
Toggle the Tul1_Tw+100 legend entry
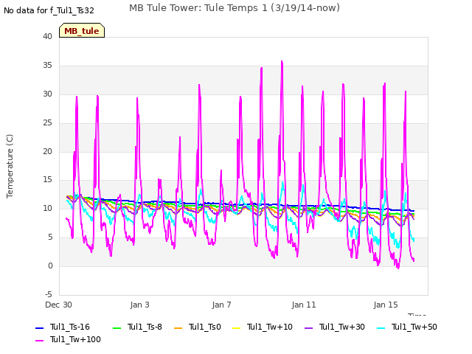[x=68, y=339]
